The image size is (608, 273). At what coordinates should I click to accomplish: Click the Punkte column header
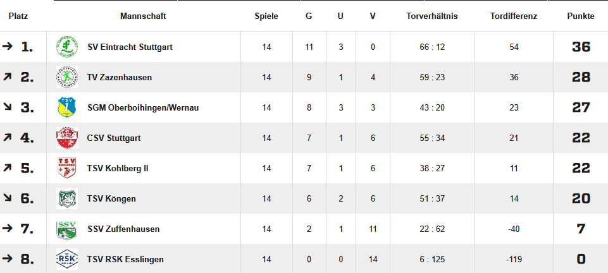click(x=581, y=16)
